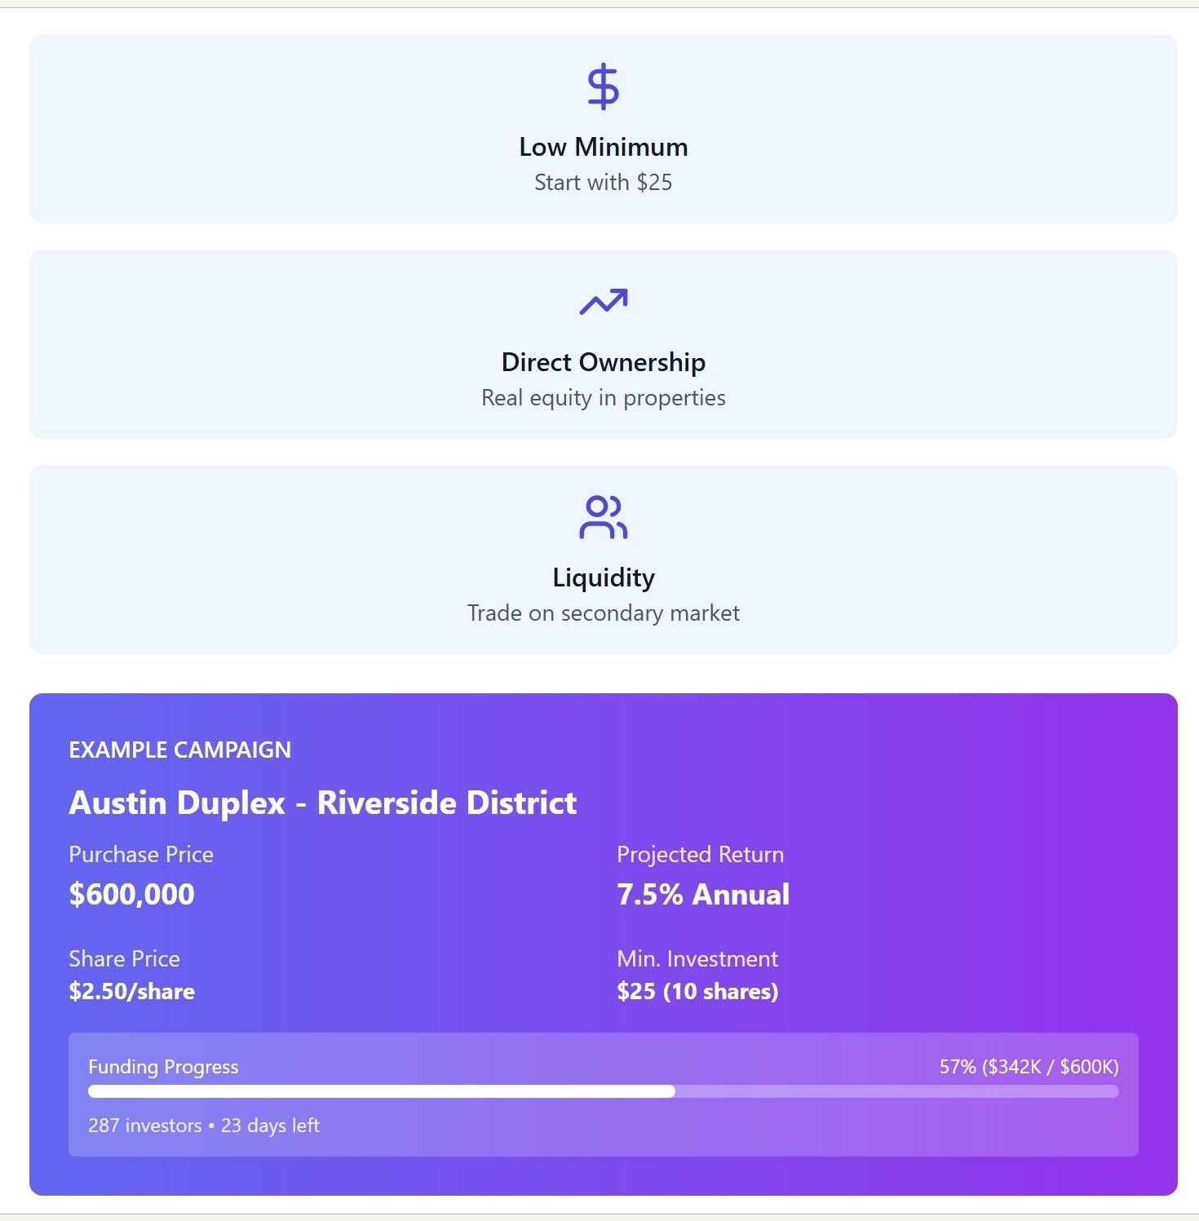
Task: Click '287 investors • 23 days left' text
Action: coord(204,1126)
